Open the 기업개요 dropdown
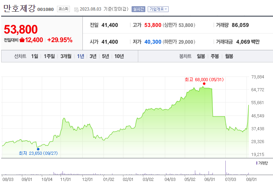The image size is (273, 186). pyautogui.click(x=158, y=9)
